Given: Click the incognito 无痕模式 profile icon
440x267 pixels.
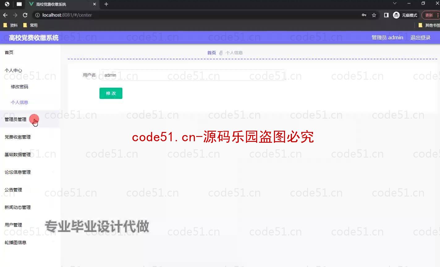Looking at the screenshot, I should pyautogui.click(x=405, y=15).
